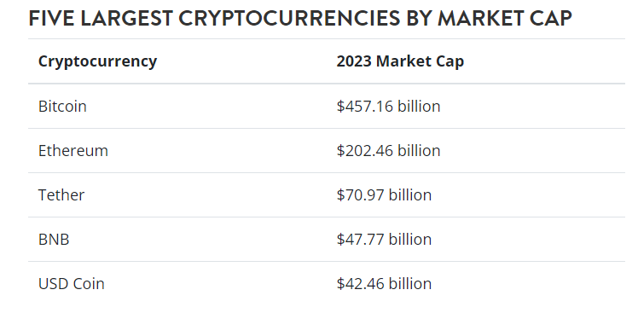
Task: Select the $457.16 billion value
Action: tap(388, 106)
